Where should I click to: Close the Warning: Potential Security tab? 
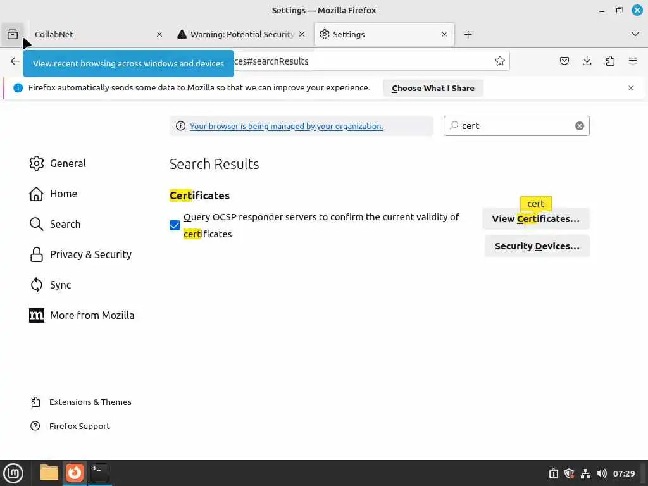[302, 34]
